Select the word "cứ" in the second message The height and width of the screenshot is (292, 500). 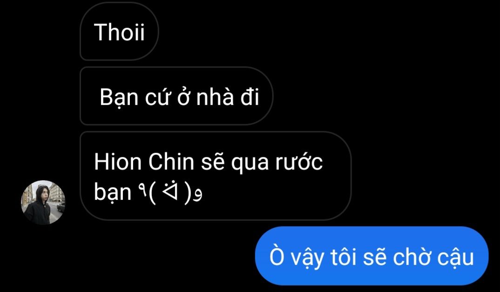click(x=157, y=98)
